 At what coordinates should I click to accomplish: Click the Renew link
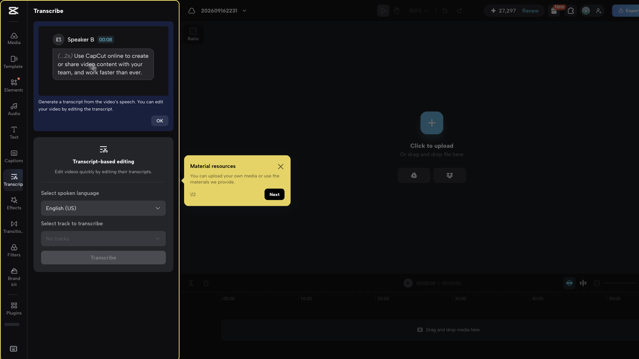coord(530,11)
